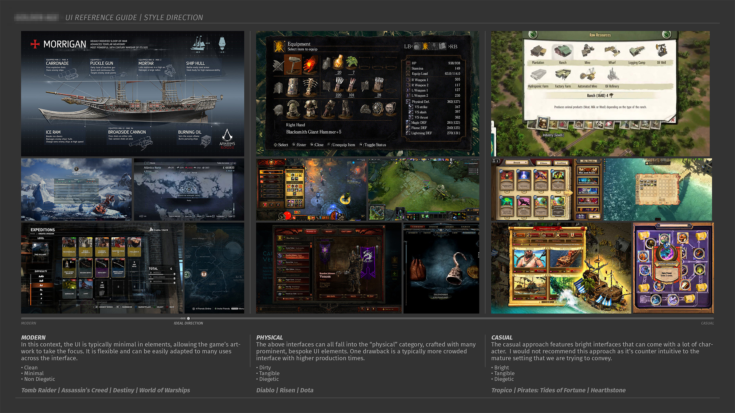Select the chest armor equipment slot

(310, 109)
